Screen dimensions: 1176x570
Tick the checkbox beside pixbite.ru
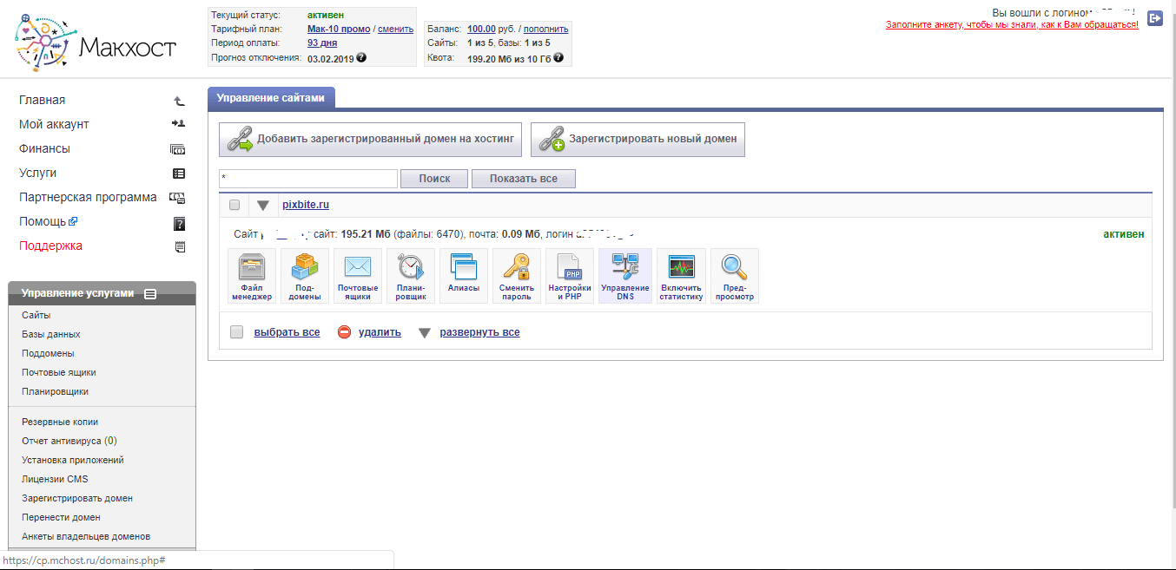pos(234,206)
